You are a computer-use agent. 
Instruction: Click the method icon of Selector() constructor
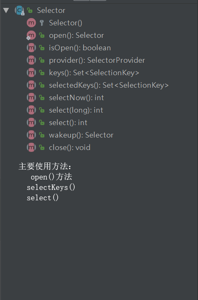(x=31, y=23)
